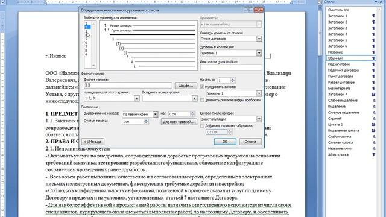Screen dimensions: 386x217
Task: Click the 'Формат номера' input field
Action: pos(128,85)
